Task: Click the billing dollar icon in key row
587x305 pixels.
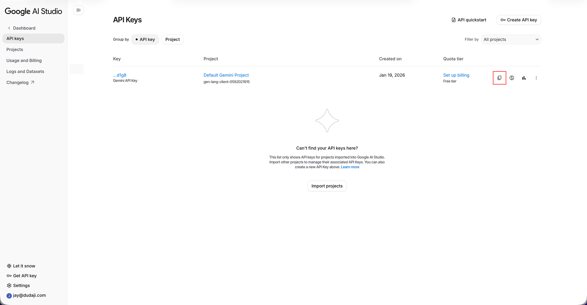Action: click(512, 78)
